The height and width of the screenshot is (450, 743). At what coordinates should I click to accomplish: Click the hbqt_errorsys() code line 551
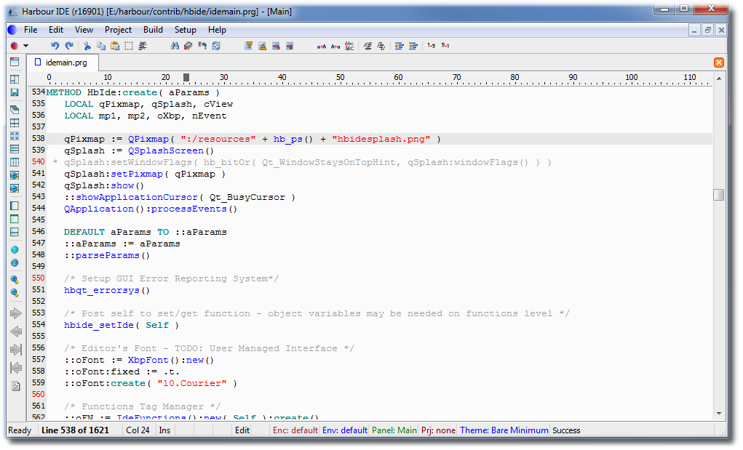pyautogui.click(x=107, y=290)
